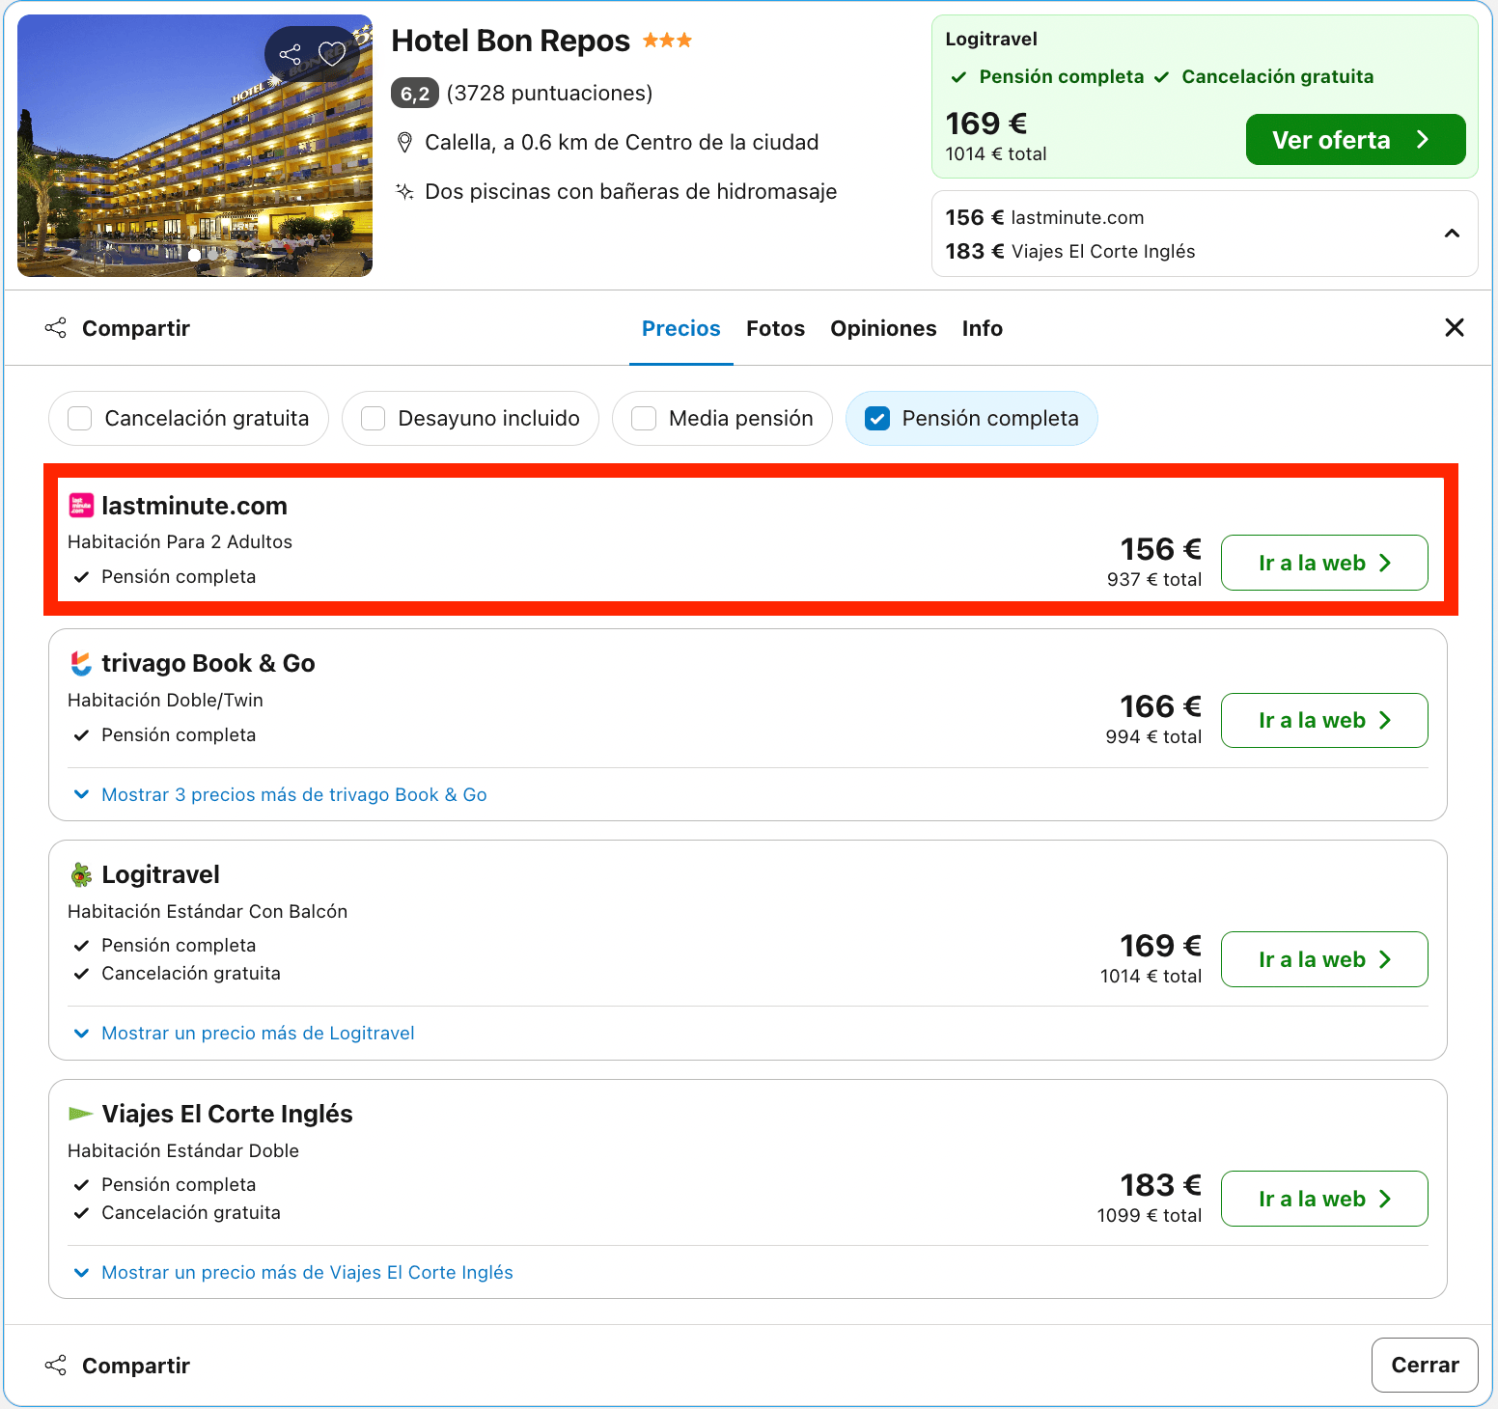The height and width of the screenshot is (1409, 1498).
Task: Uncheck the Pensión completa filter checkbox
Action: pos(877,418)
